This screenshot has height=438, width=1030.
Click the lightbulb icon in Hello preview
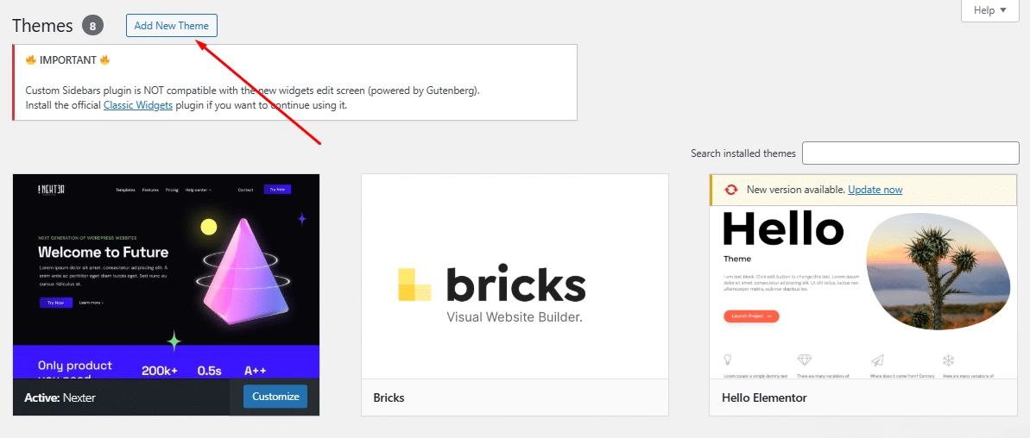(728, 360)
